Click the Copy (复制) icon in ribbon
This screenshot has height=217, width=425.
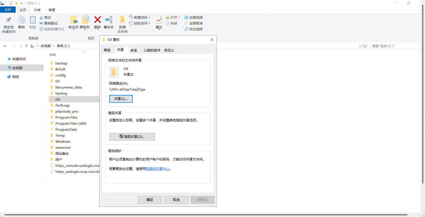21,21
